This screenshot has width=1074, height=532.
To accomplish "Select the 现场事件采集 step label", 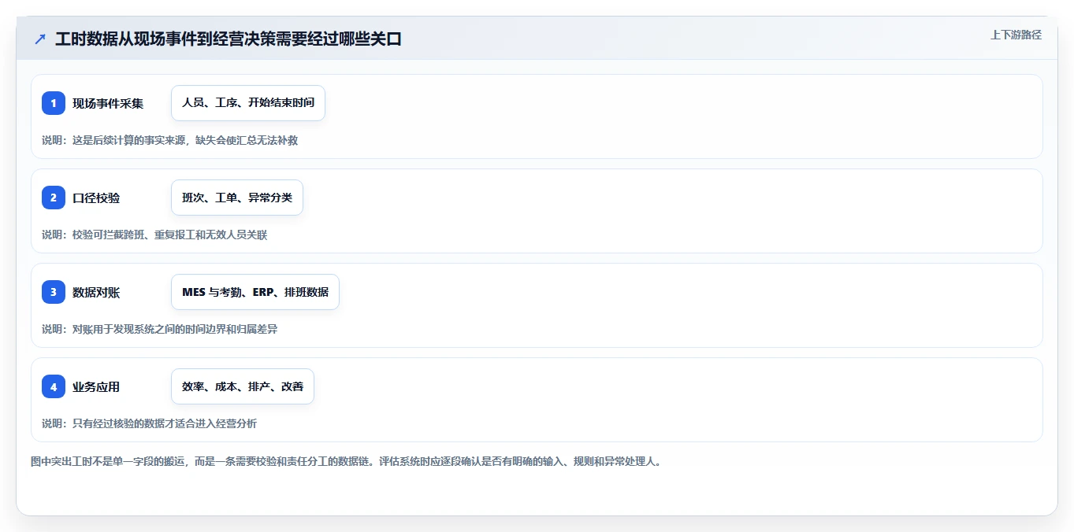I will (108, 103).
